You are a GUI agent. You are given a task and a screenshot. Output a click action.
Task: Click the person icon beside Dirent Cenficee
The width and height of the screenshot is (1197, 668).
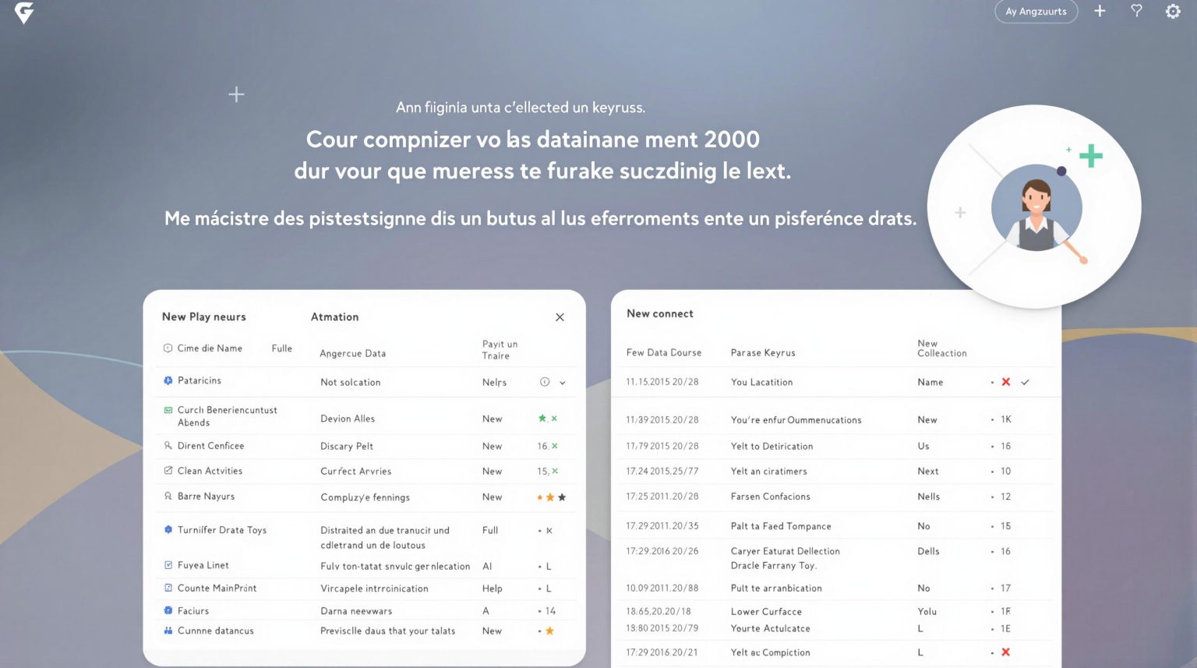[x=168, y=446]
